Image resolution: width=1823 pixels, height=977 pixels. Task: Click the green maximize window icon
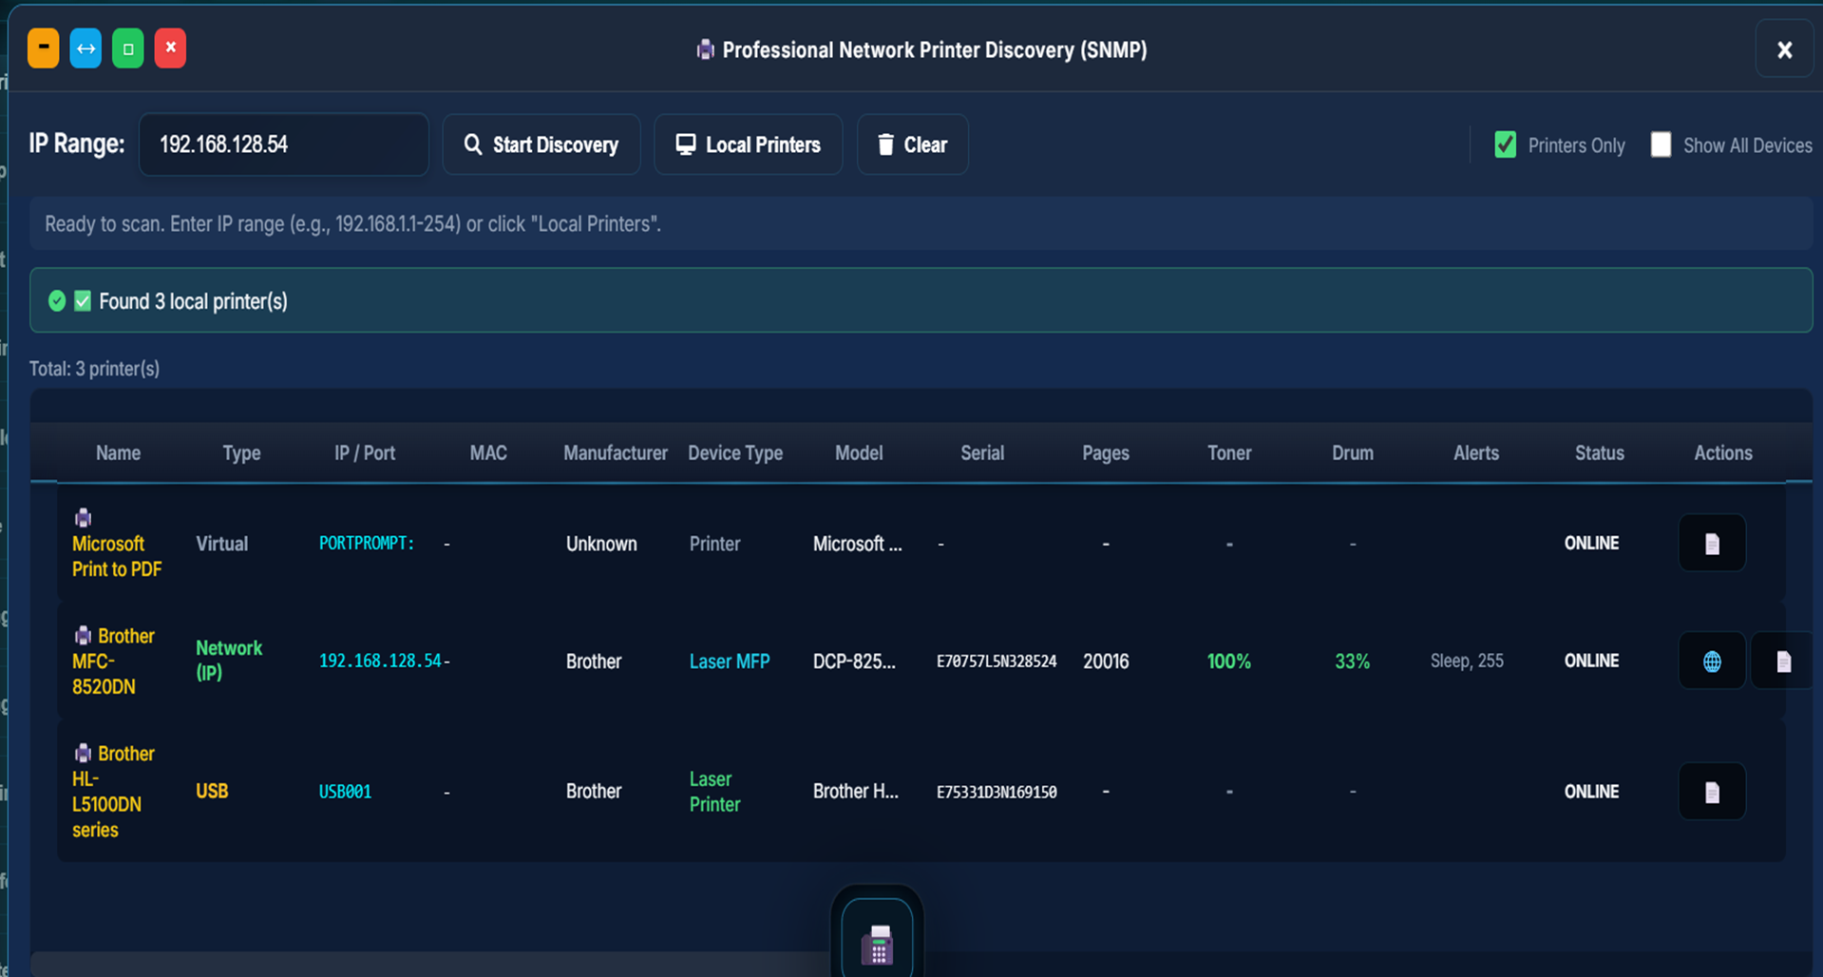pos(128,48)
